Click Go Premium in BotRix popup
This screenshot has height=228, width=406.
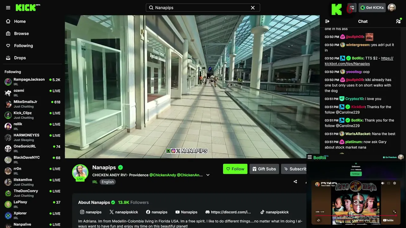(390, 157)
